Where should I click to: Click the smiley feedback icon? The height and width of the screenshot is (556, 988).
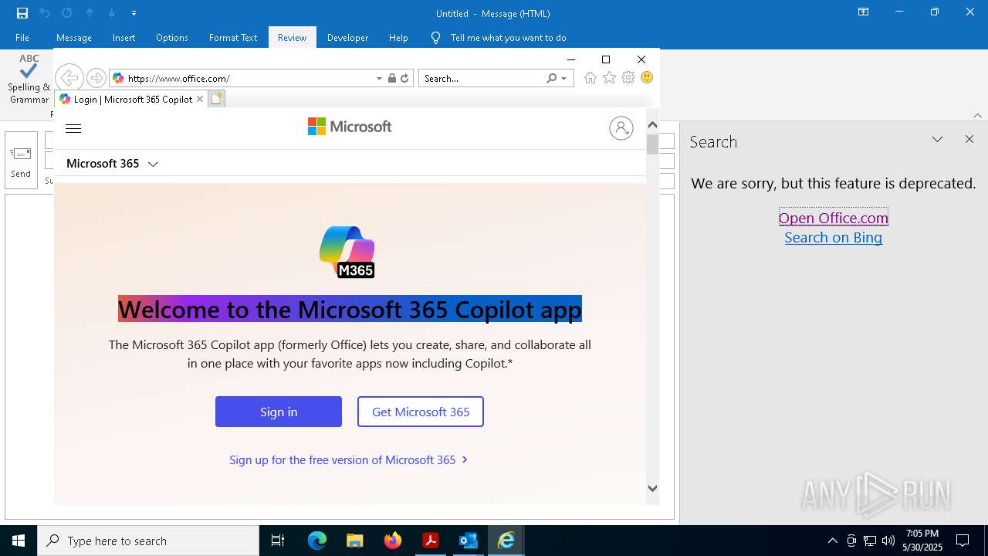pyautogui.click(x=647, y=78)
